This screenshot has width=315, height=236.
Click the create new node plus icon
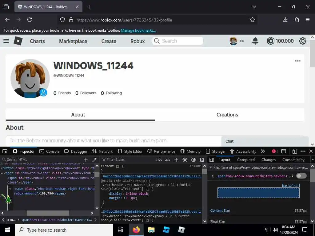86,160
